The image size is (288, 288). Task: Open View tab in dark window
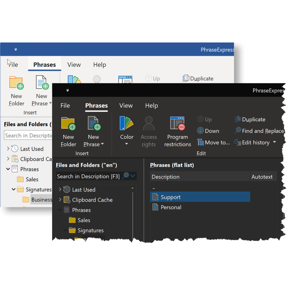click(126, 106)
